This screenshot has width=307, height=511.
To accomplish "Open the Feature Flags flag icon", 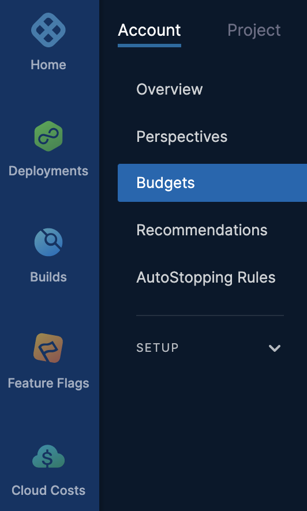I will click(x=48, y=348).
